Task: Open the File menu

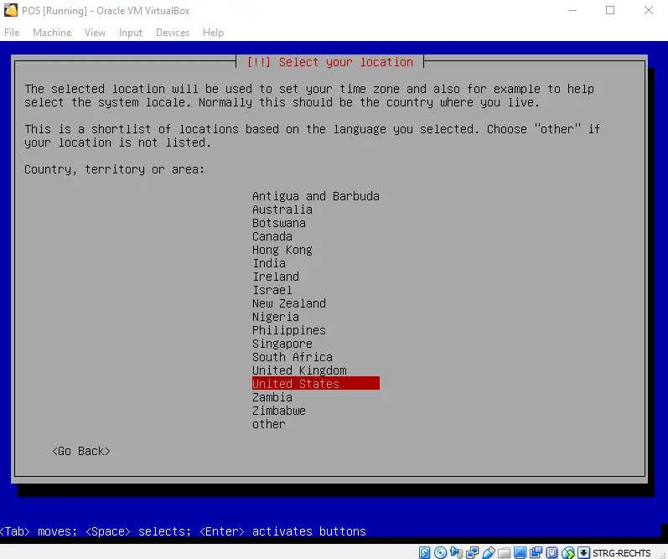Action: 12,32
